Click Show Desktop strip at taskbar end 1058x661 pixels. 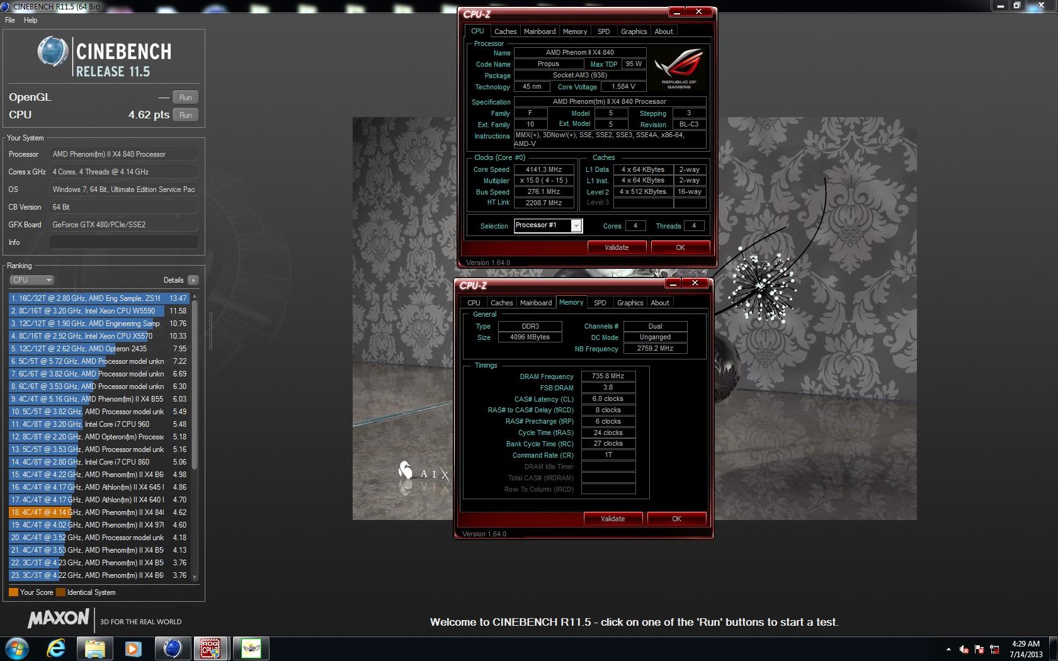tap(1053, 649)
